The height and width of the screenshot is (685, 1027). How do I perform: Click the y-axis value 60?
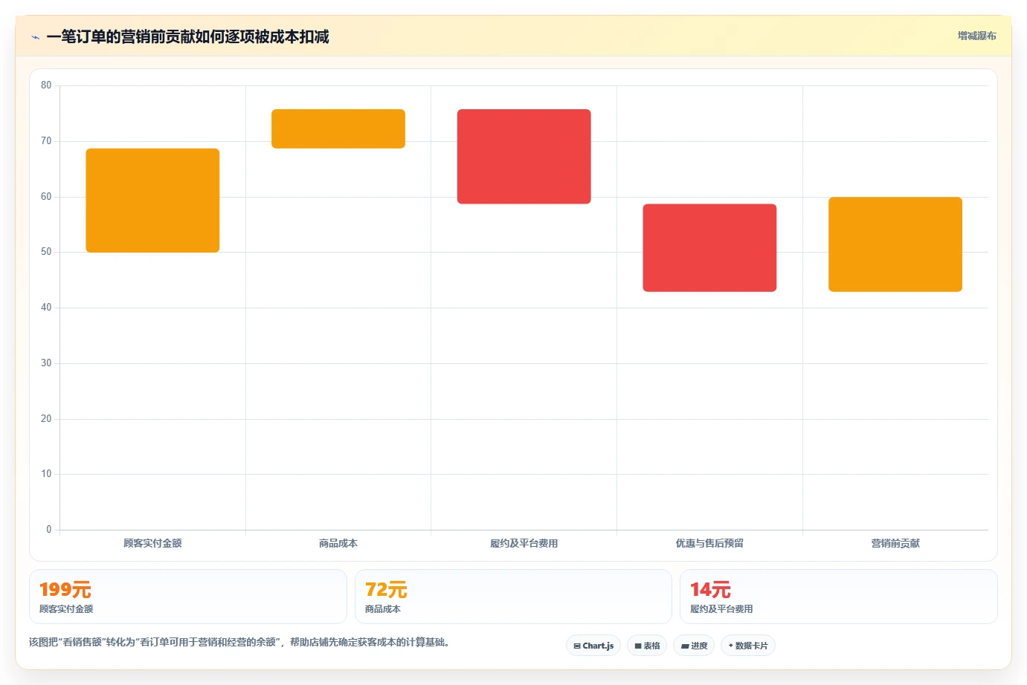point(46,197)
